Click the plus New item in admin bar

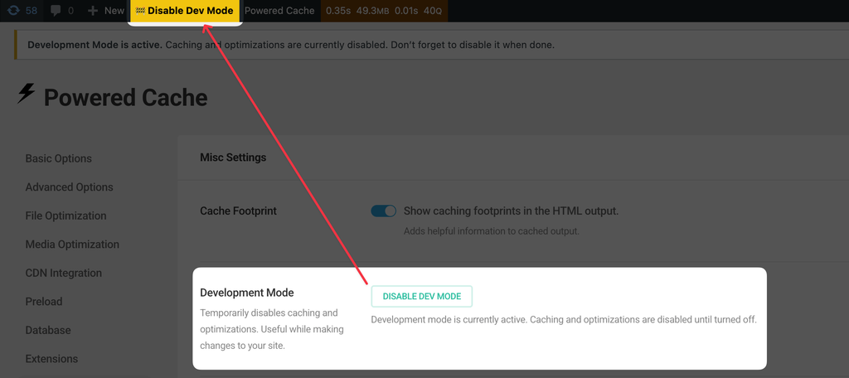coord(105,11)
